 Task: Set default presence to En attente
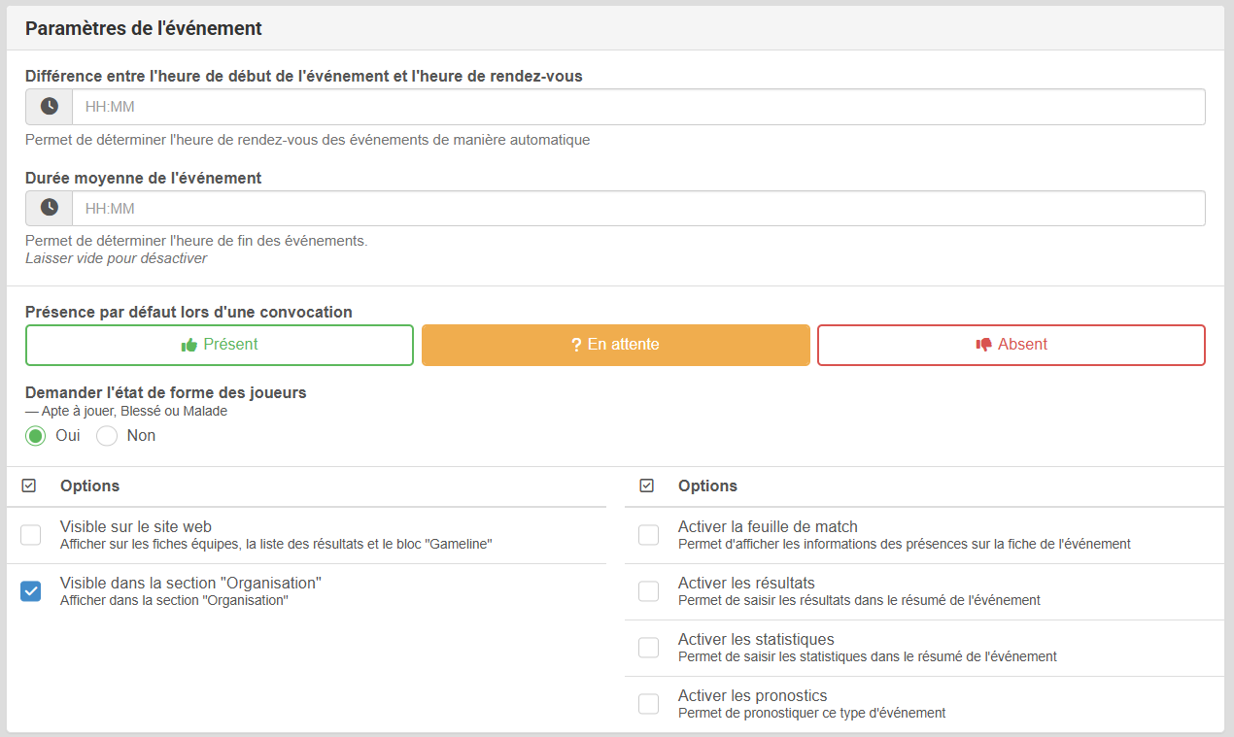tap(616, 345)
